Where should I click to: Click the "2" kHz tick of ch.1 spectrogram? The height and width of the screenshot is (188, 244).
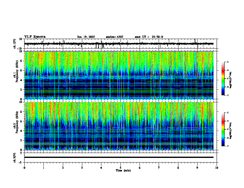pos(21,90)
